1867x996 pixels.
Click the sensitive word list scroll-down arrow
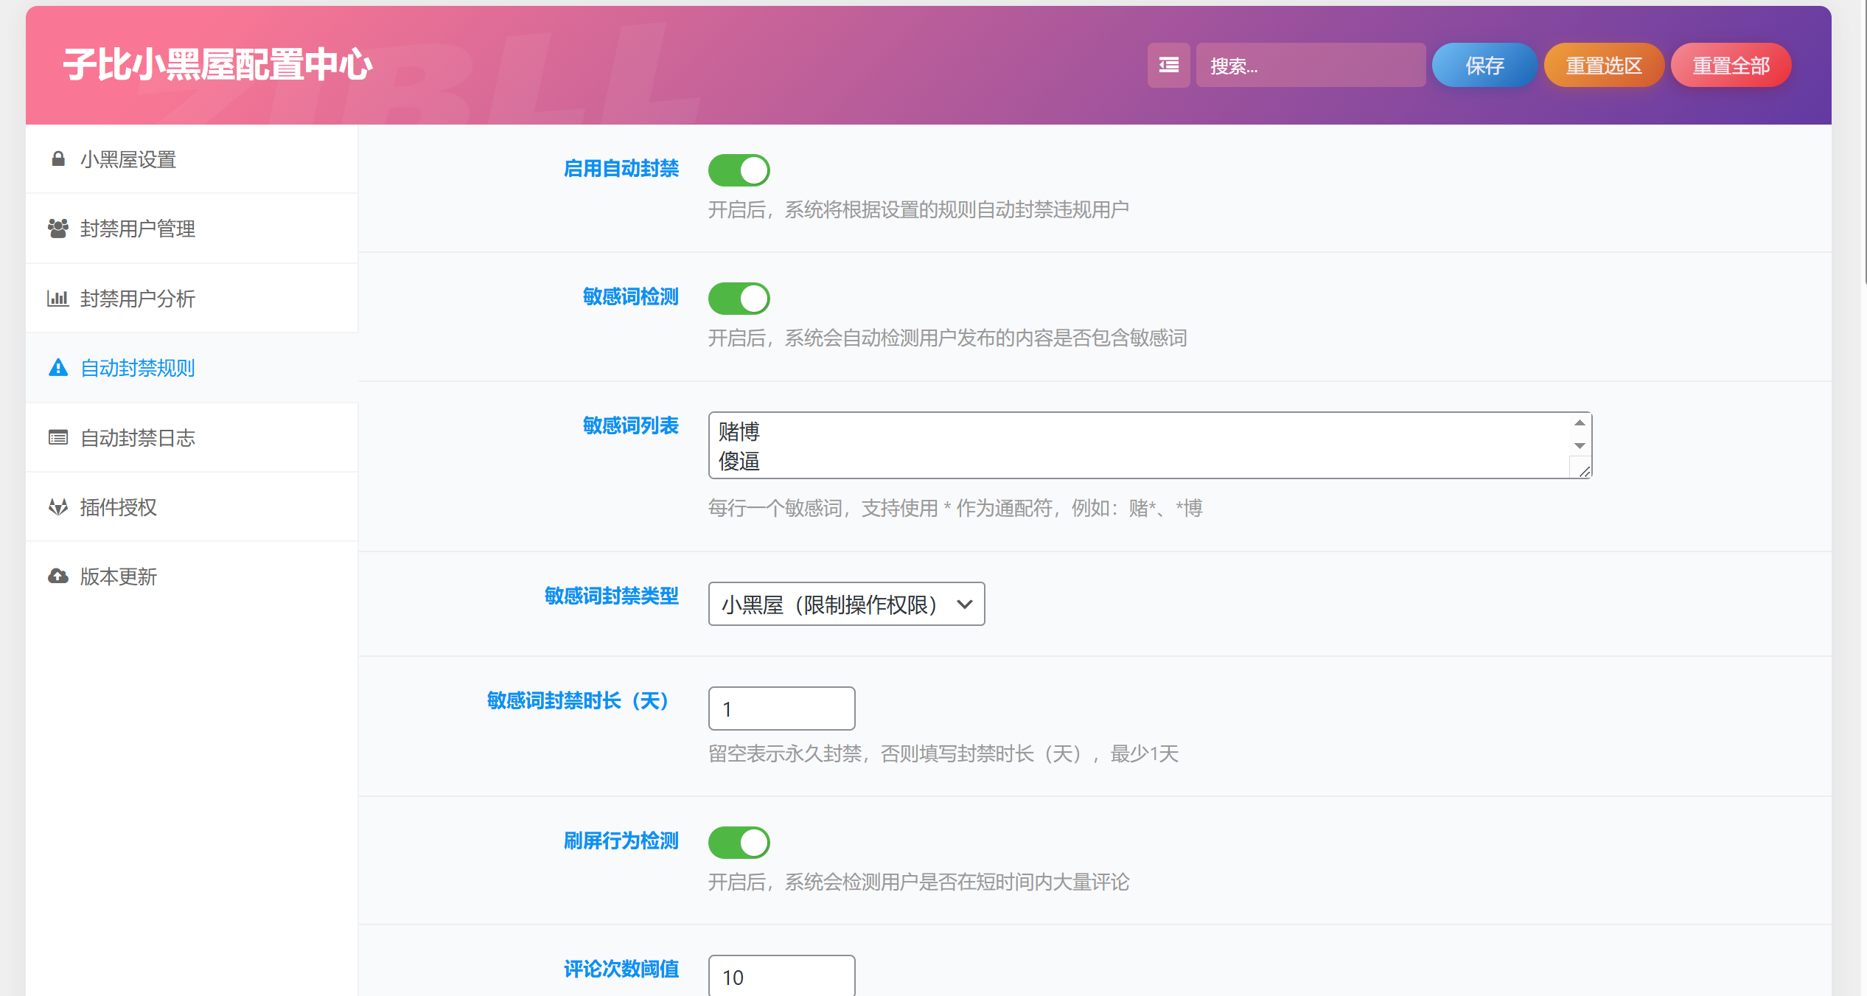tap(1580, 445)
